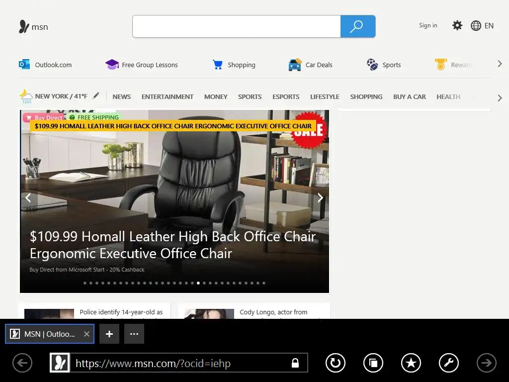Open the EN language globe selector
Image resolution: width=509 pixels, height=382 pixels.
coord(482,26)
